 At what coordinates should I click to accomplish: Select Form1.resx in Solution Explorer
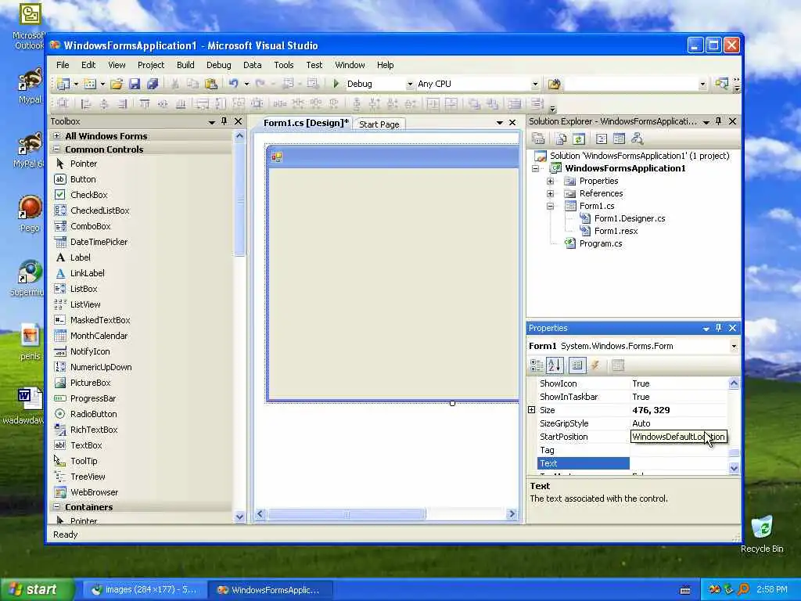click(x=616, y=231)
